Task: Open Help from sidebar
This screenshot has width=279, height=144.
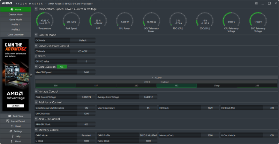Action: coord(15,136)
